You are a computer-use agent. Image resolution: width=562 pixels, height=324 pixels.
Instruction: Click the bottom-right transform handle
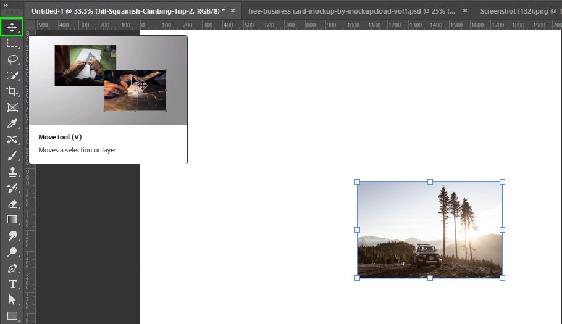503,278
